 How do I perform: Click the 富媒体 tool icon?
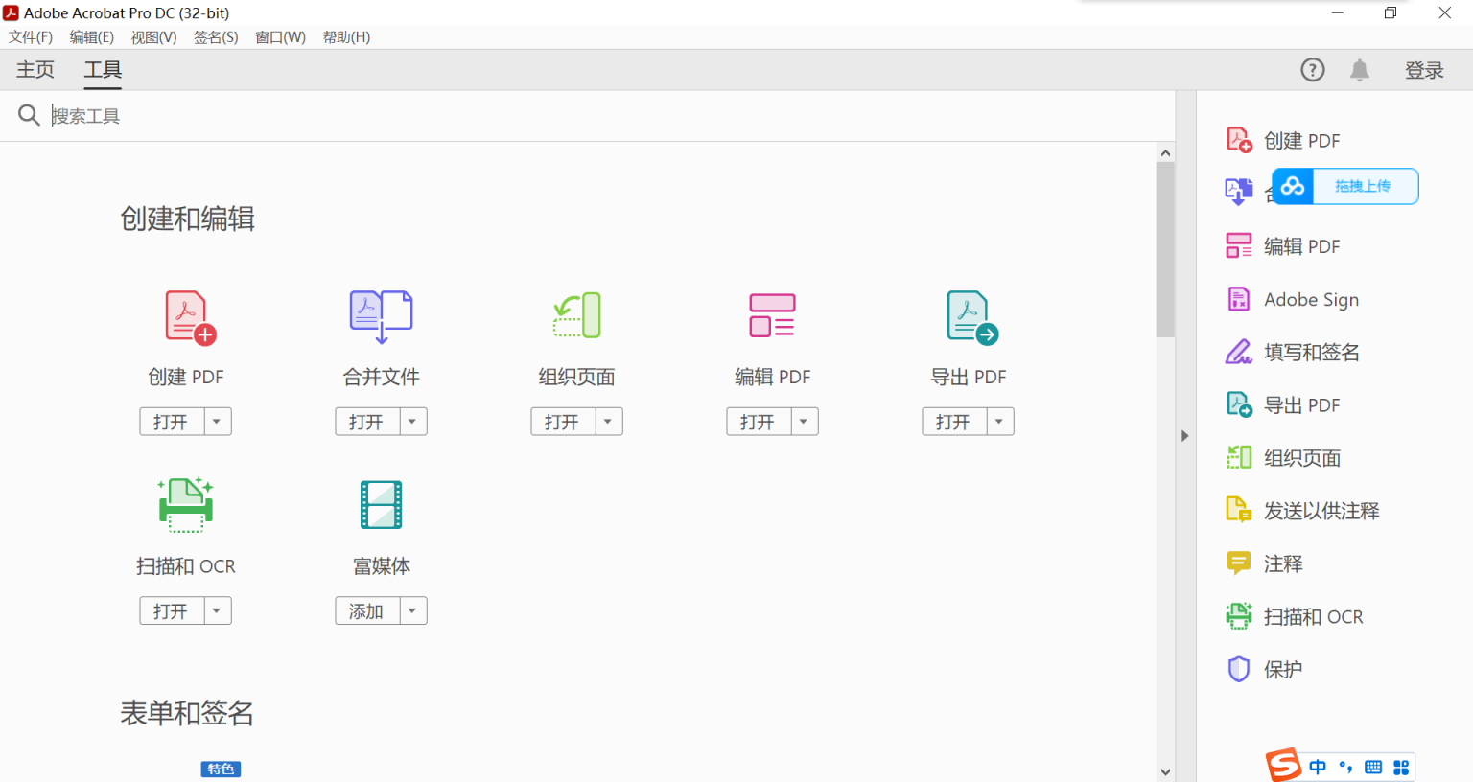click(381, 505)
